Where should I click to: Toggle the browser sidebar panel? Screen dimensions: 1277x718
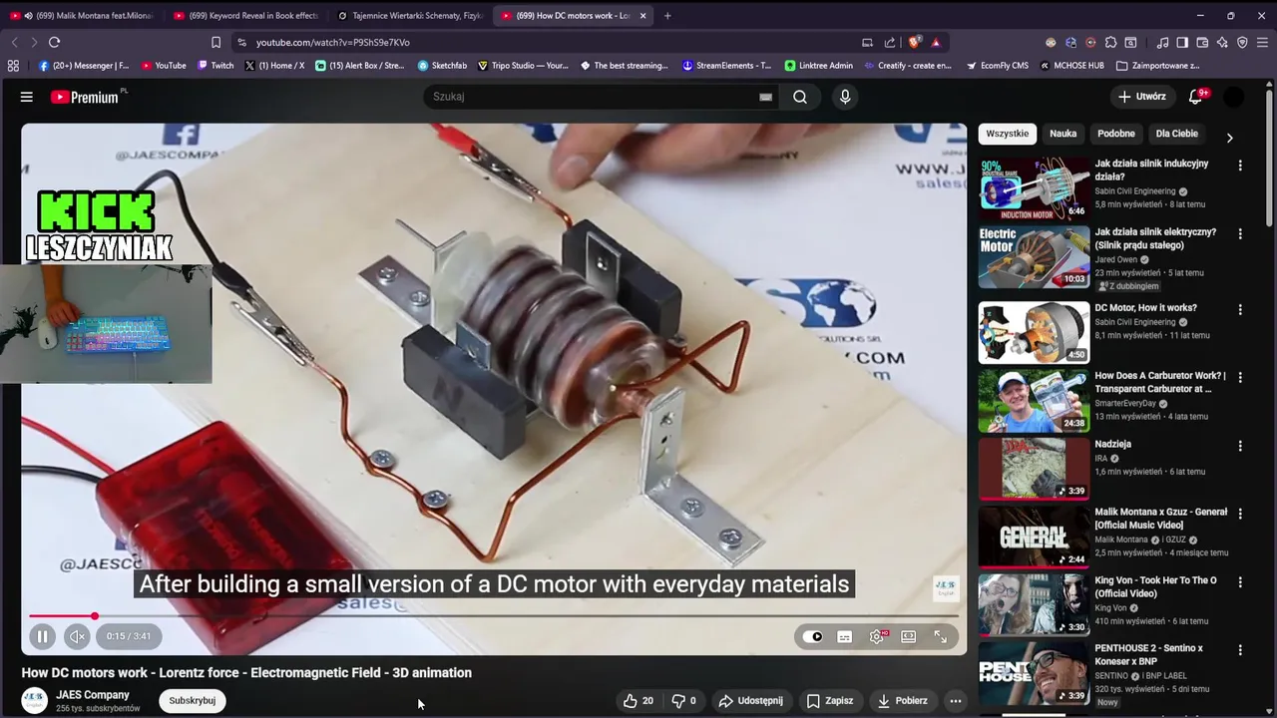[x=1182, y=42]
